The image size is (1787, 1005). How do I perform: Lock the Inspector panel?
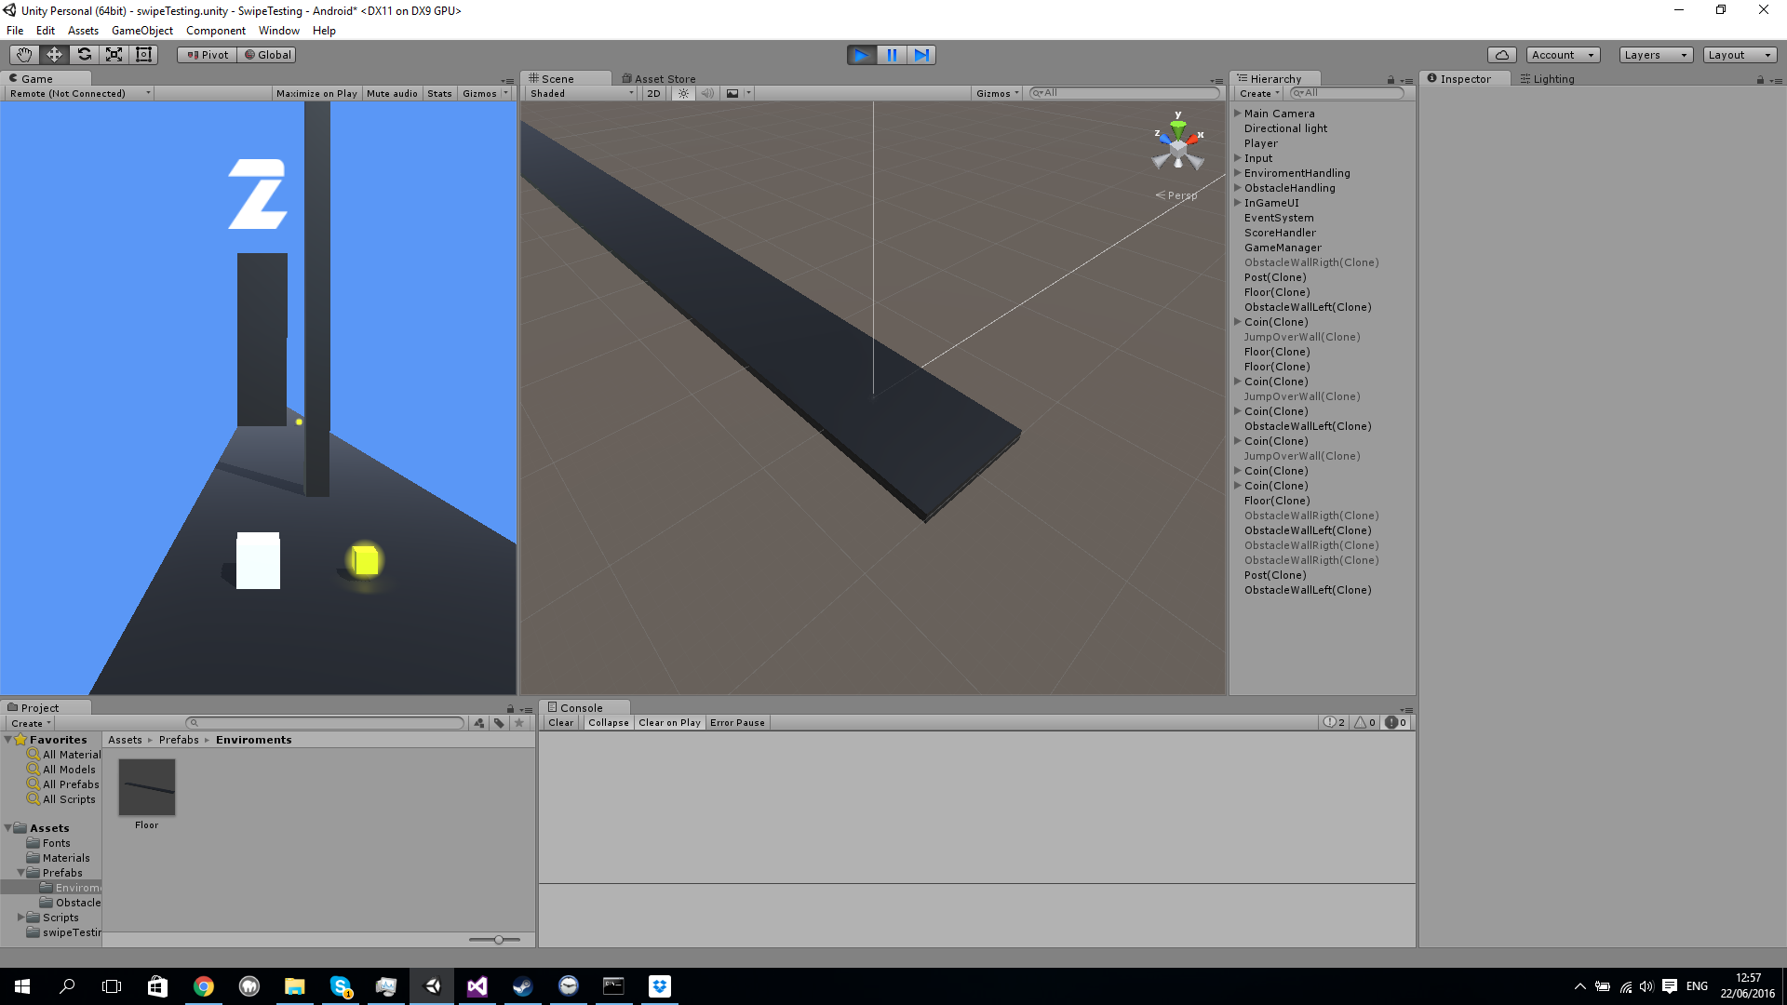(x=1760, y=80)
